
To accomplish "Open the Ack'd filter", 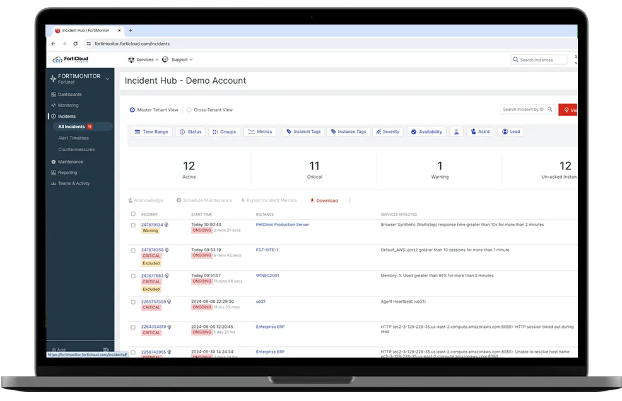I will 480,132.
